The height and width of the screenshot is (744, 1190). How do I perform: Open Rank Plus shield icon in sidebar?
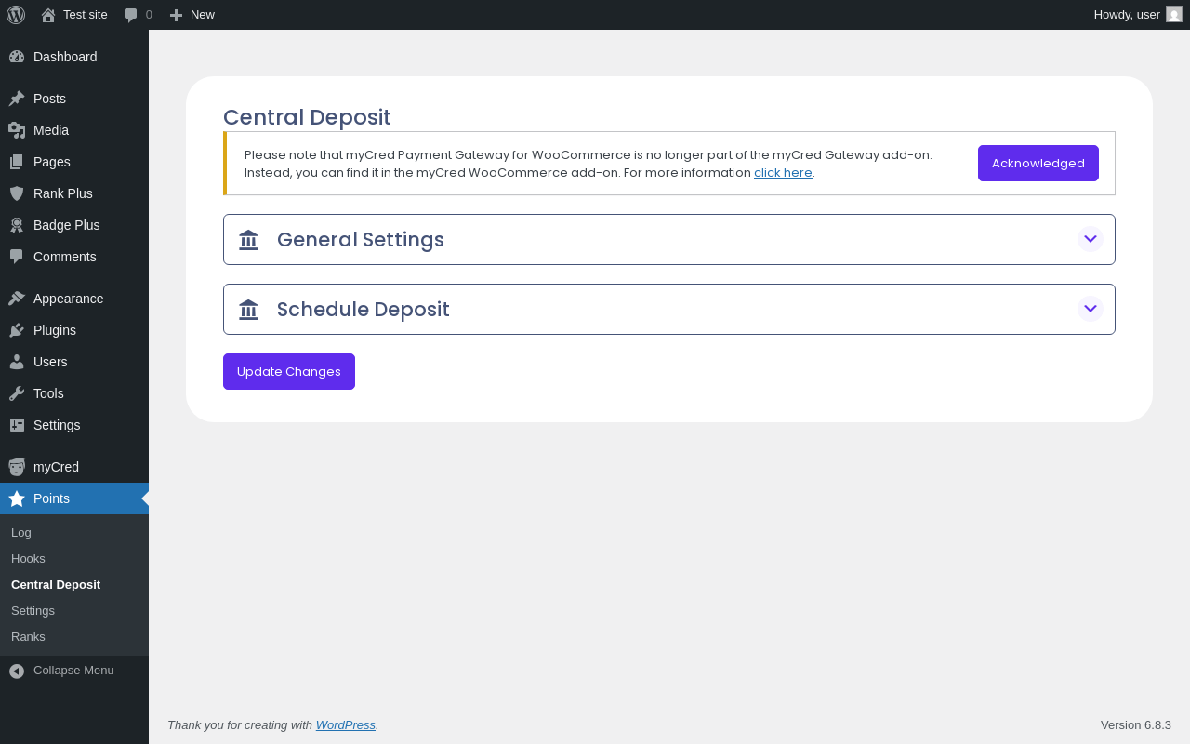(17, 193)
